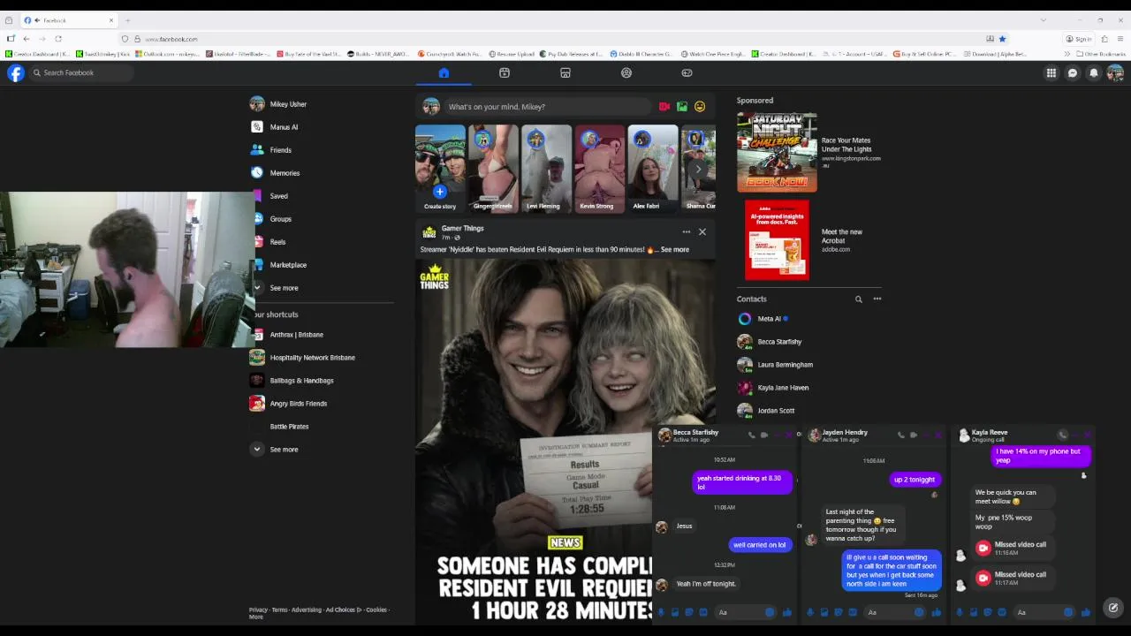Choose Feeling/activity smiley icon in composer
The image size is (1131, 636).
click(x=700, y=107)
